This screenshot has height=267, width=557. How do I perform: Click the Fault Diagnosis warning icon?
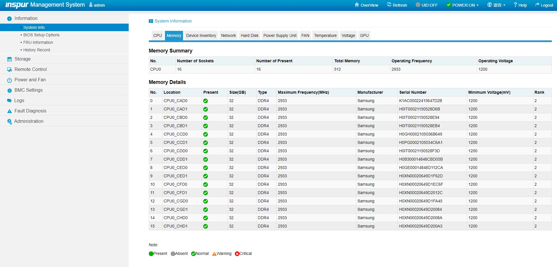coord(9,111)
